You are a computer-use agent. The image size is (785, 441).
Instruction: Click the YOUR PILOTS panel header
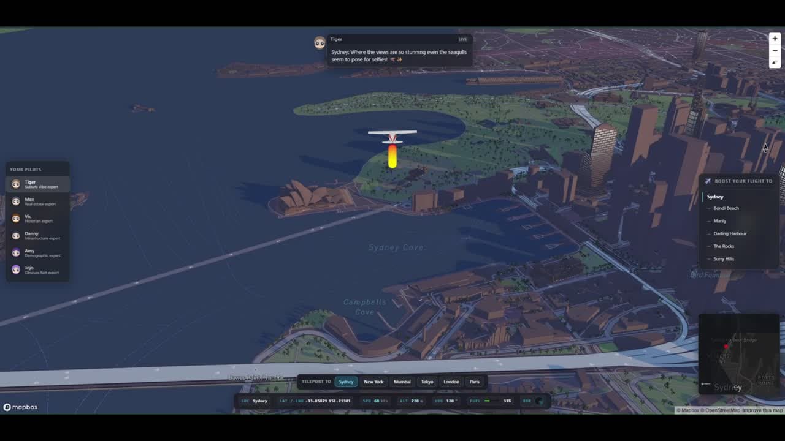[26, 170]
